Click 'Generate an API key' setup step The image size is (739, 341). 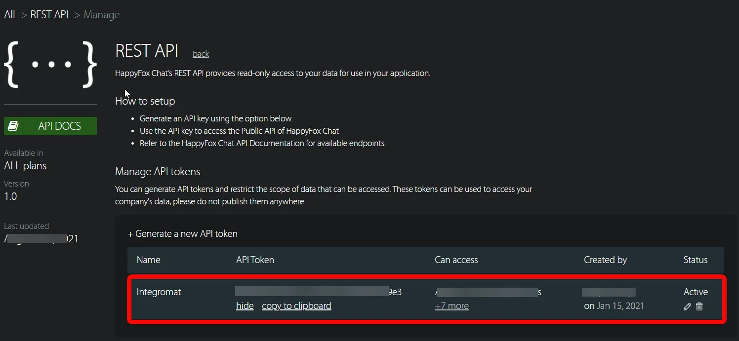[216, 118]
